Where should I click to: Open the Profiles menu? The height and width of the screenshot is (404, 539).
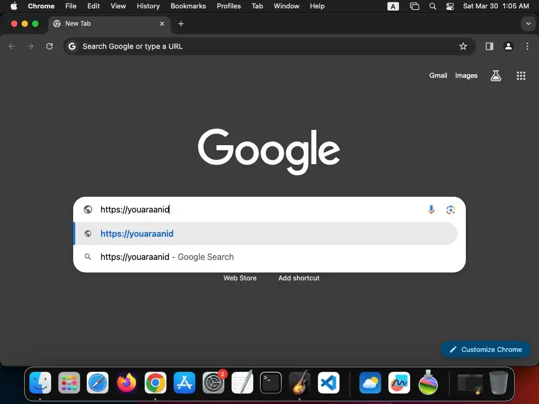click(x=228, y=6)
